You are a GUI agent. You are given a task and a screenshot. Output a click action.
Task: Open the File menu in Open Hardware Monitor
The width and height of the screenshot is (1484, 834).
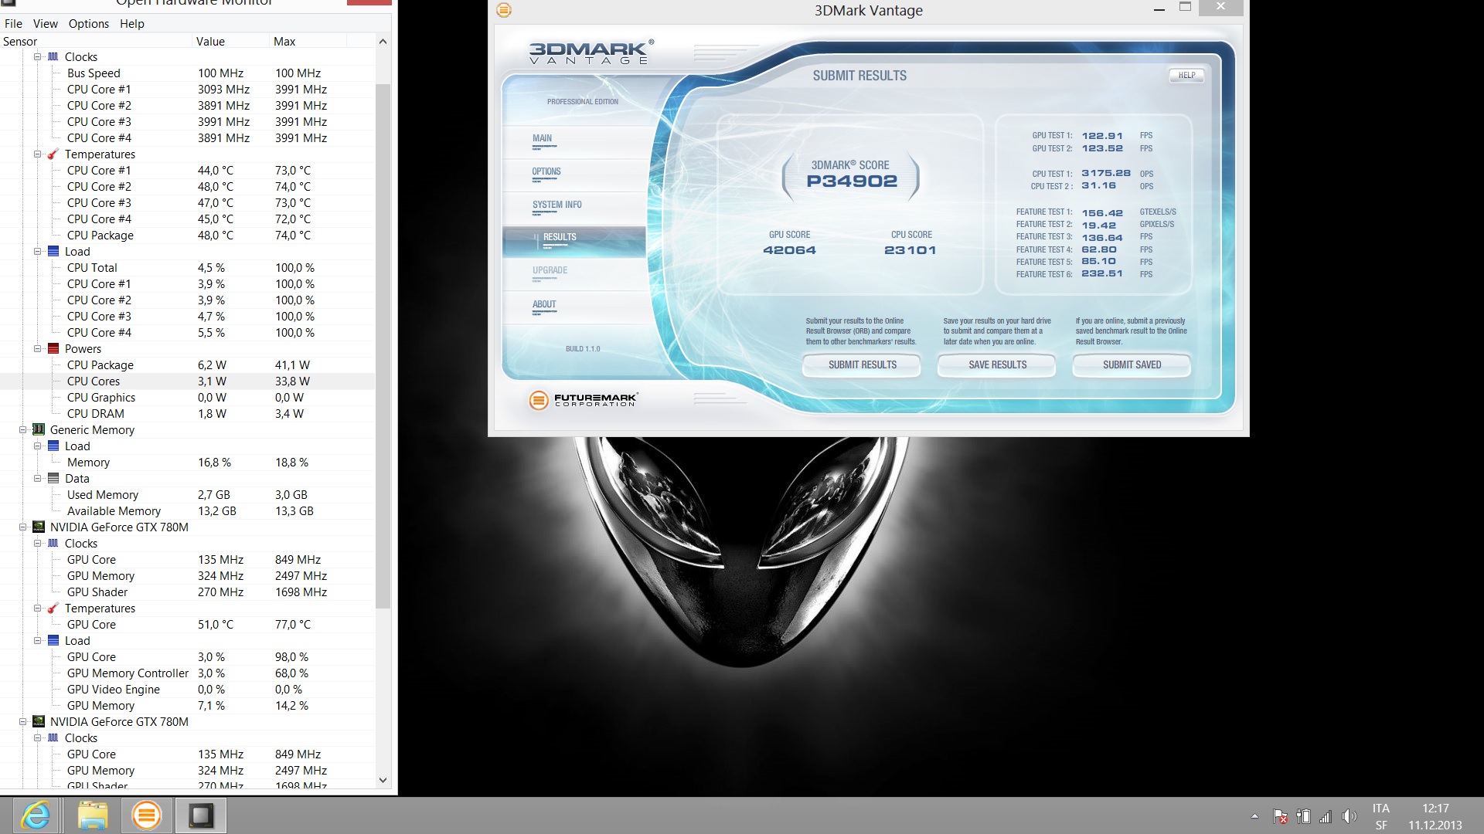tap(13, 24)
